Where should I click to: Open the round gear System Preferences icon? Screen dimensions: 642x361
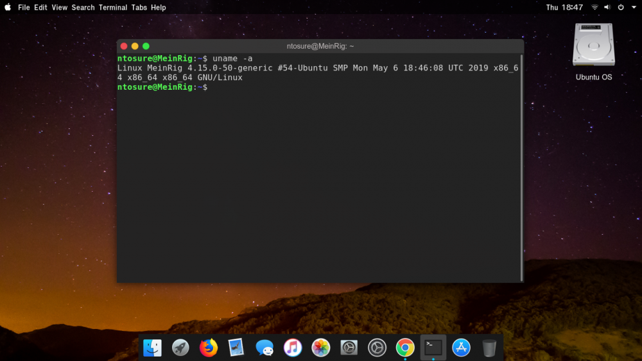pos(377,348)
